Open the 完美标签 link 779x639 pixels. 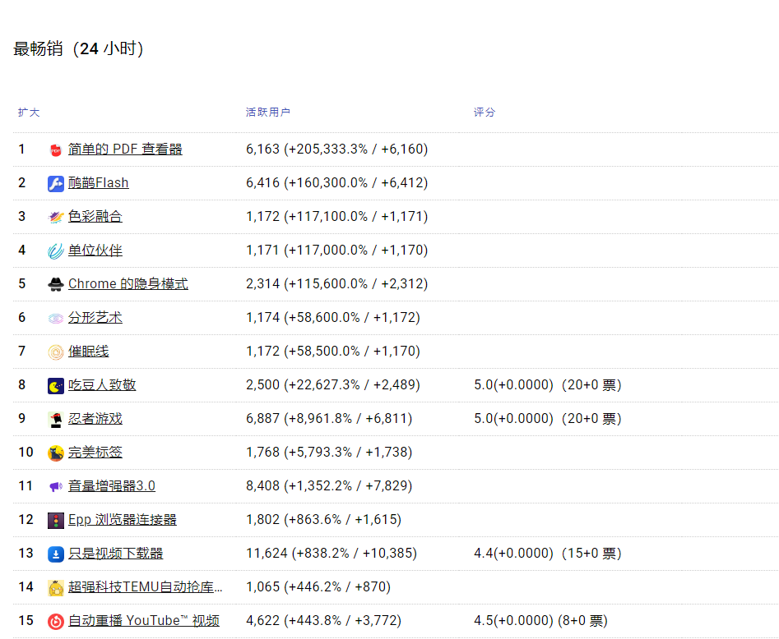95,453
